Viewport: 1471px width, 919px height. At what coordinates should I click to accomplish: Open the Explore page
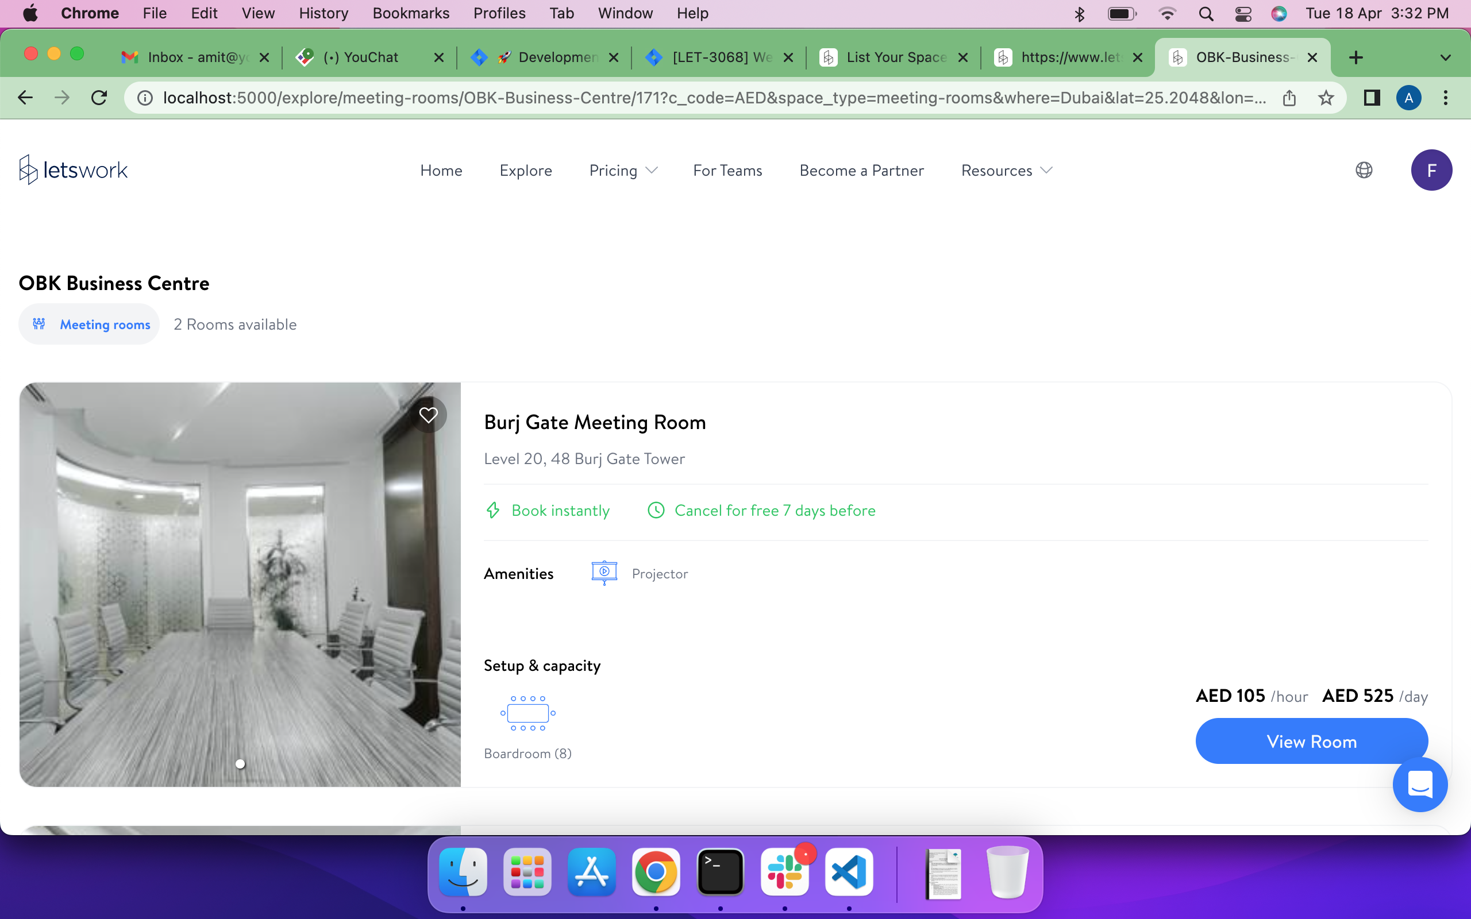coord(526,170)
